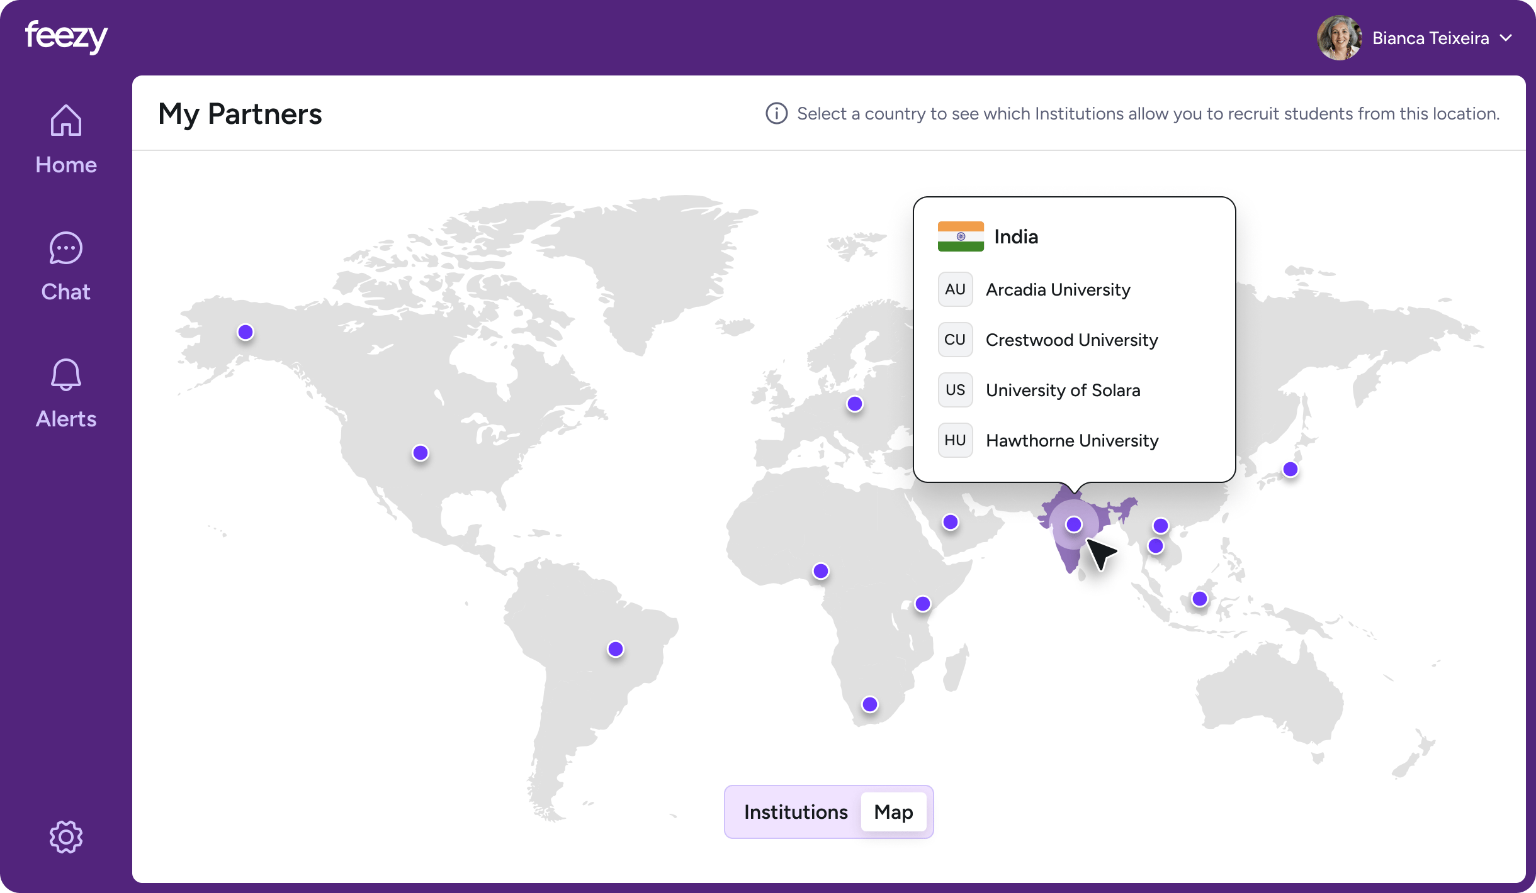
Task: Open the settings gear icon
Action: coord(66,836)
